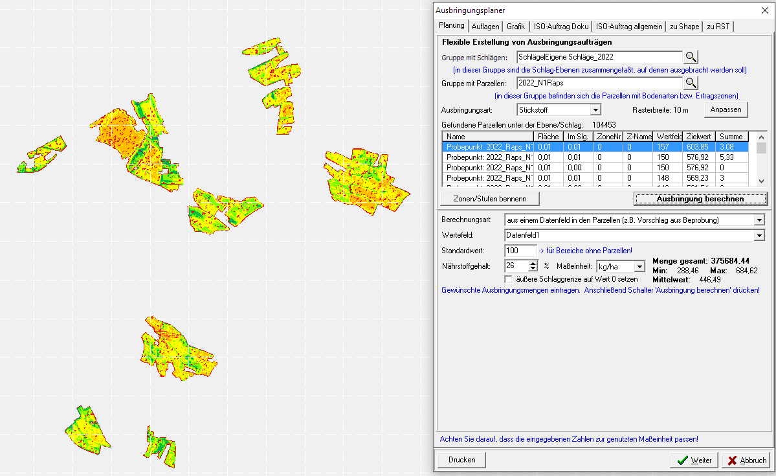This screenshot has width=776, height=476.
Task: Increase the Nährstoffgehalt value with the spinner
Action: 533,263
